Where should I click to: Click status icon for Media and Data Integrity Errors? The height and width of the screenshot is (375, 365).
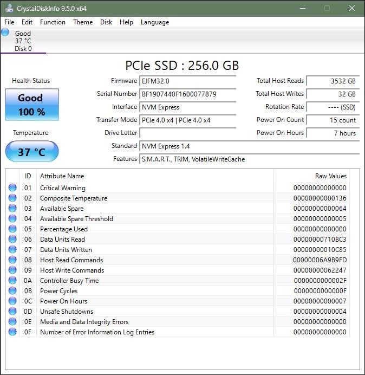(12, 321)
